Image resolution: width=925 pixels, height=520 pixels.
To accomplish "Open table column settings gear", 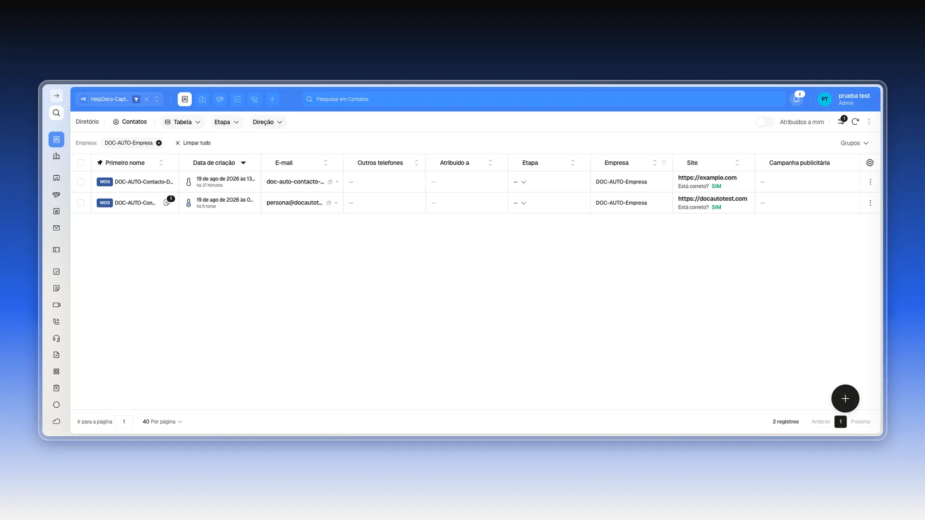I will pos(870,163).
